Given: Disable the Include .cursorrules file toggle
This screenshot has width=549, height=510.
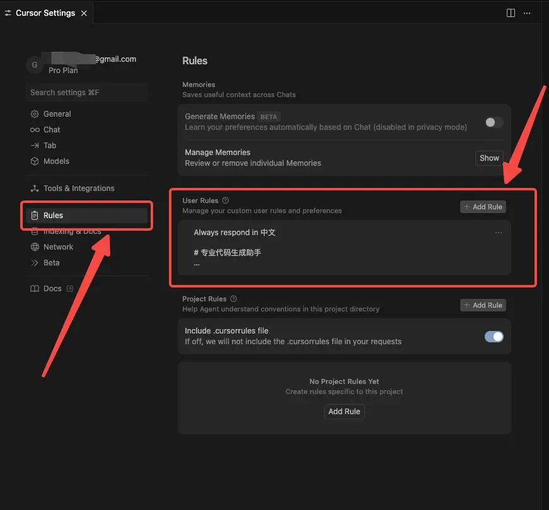Looking at the screenshot, I should 494,337.
